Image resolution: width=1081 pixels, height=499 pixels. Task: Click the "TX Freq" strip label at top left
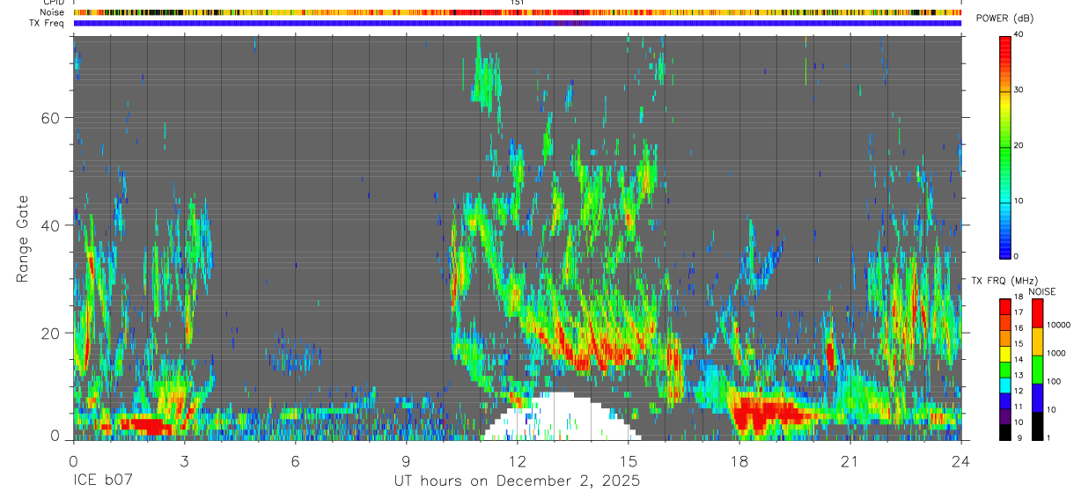[48, 23]
